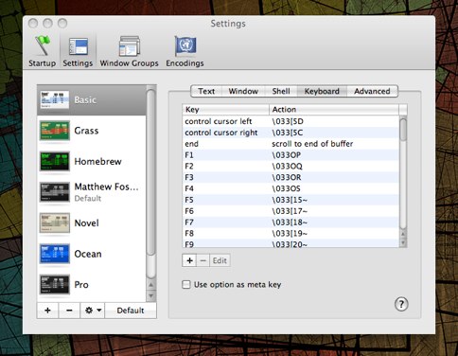Select the Grass profile
The image size is (458, 356).
tap(92, 131)
